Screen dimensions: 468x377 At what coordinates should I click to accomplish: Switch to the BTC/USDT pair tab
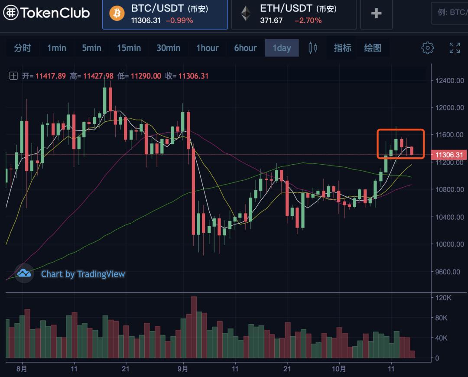[165, 14]
